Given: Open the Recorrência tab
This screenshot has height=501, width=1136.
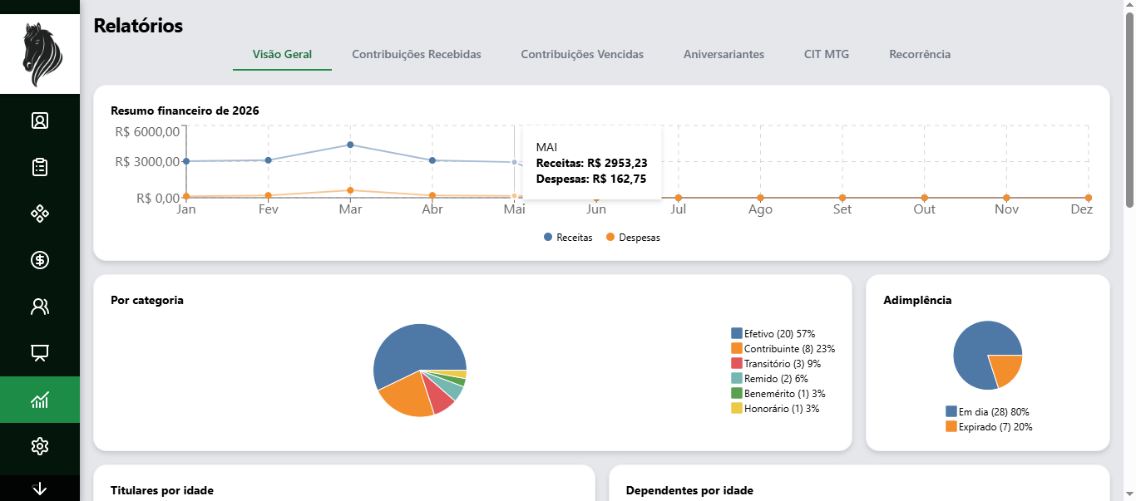Looking at the screenshot, I should [920, 54].
